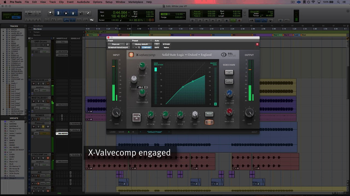Click the plugin LOAD button

tap(113, 132)
